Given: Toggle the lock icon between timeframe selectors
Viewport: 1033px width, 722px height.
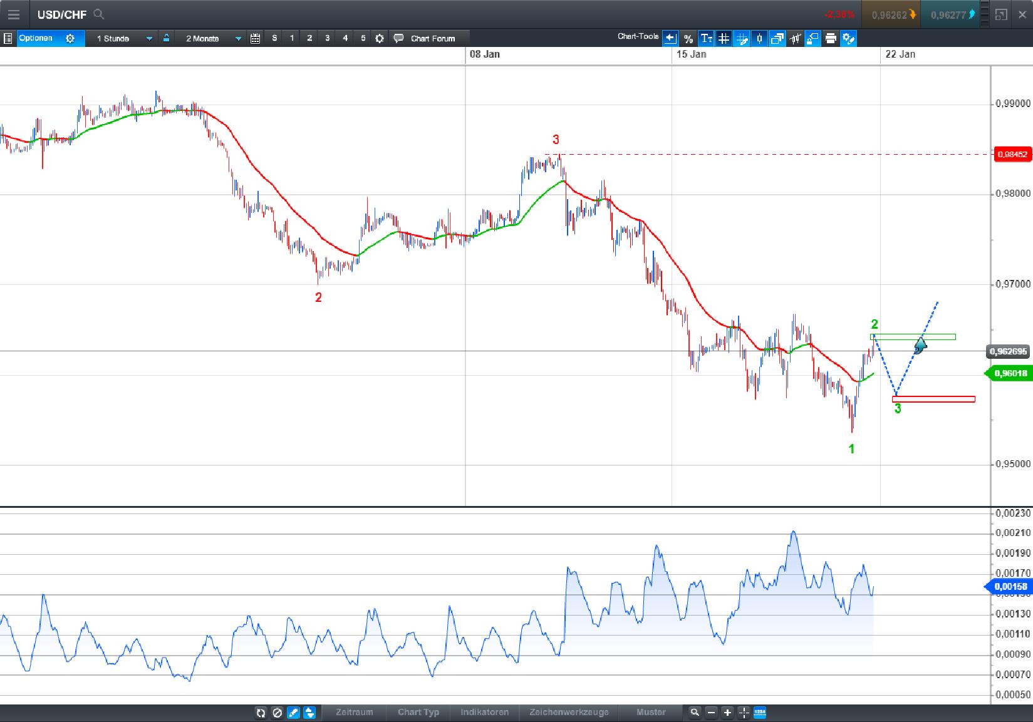Looking at the screenshot, I should tap(166, 38).
